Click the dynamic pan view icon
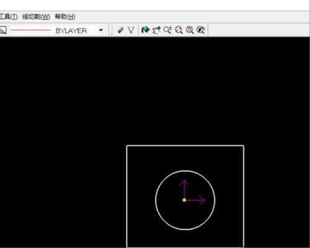The height and width of the screenshot is (248, 310). pos(156,30)
